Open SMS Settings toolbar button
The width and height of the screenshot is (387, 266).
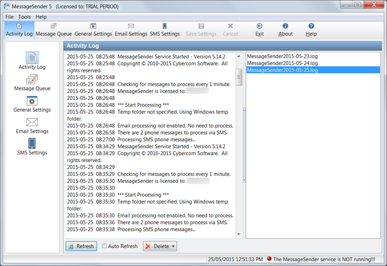coord(165,30)
